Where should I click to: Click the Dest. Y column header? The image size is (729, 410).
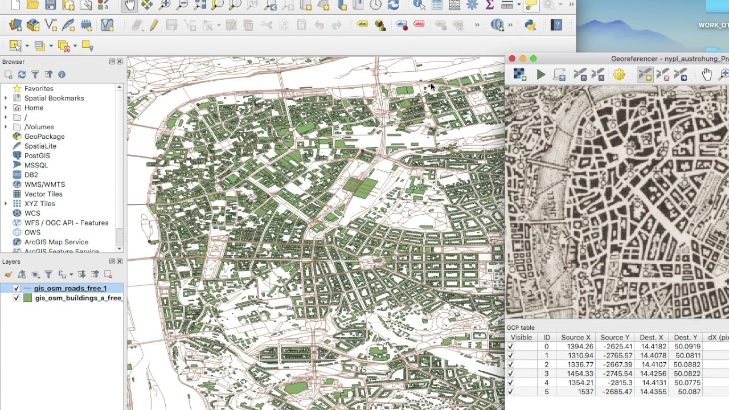pos(686,338)
